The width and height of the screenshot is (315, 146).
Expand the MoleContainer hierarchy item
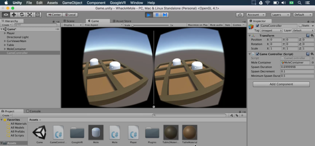click(x=5, y=49)
